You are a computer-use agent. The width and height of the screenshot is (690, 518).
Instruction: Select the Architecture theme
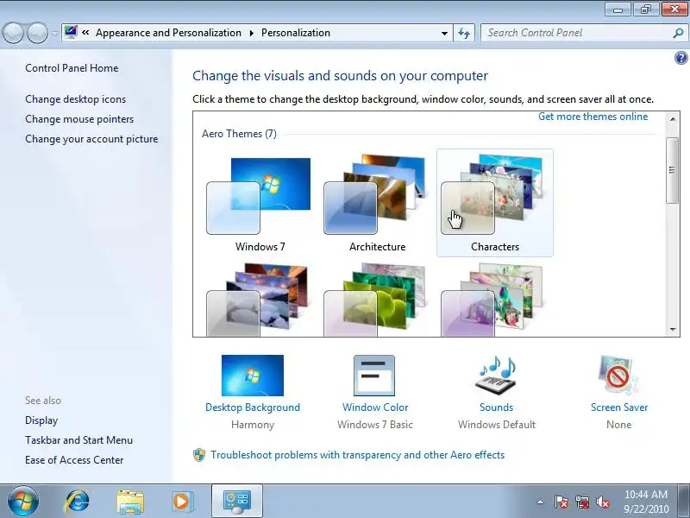[377, 204]
